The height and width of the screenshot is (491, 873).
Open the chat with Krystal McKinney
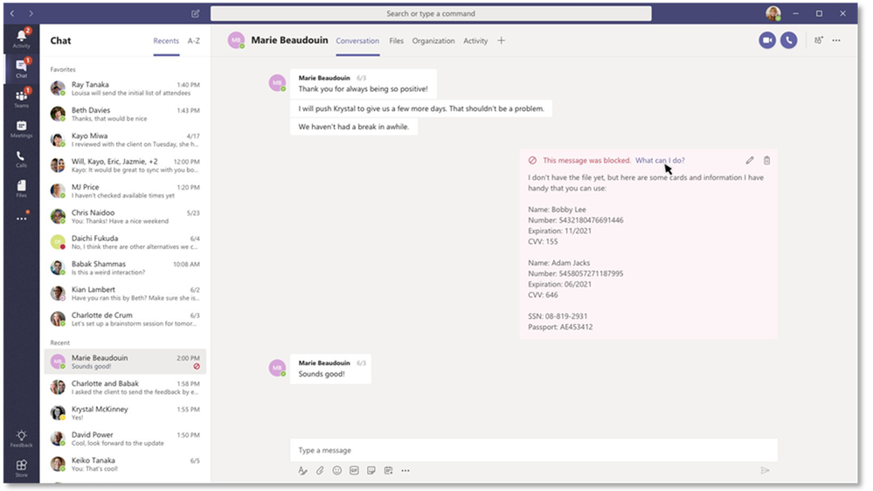pyautogui.click(x=125, y=413)
